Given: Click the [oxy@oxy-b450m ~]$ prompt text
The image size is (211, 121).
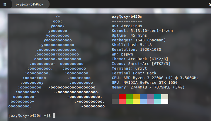Looking at the screenshot, I should (30, 116).
